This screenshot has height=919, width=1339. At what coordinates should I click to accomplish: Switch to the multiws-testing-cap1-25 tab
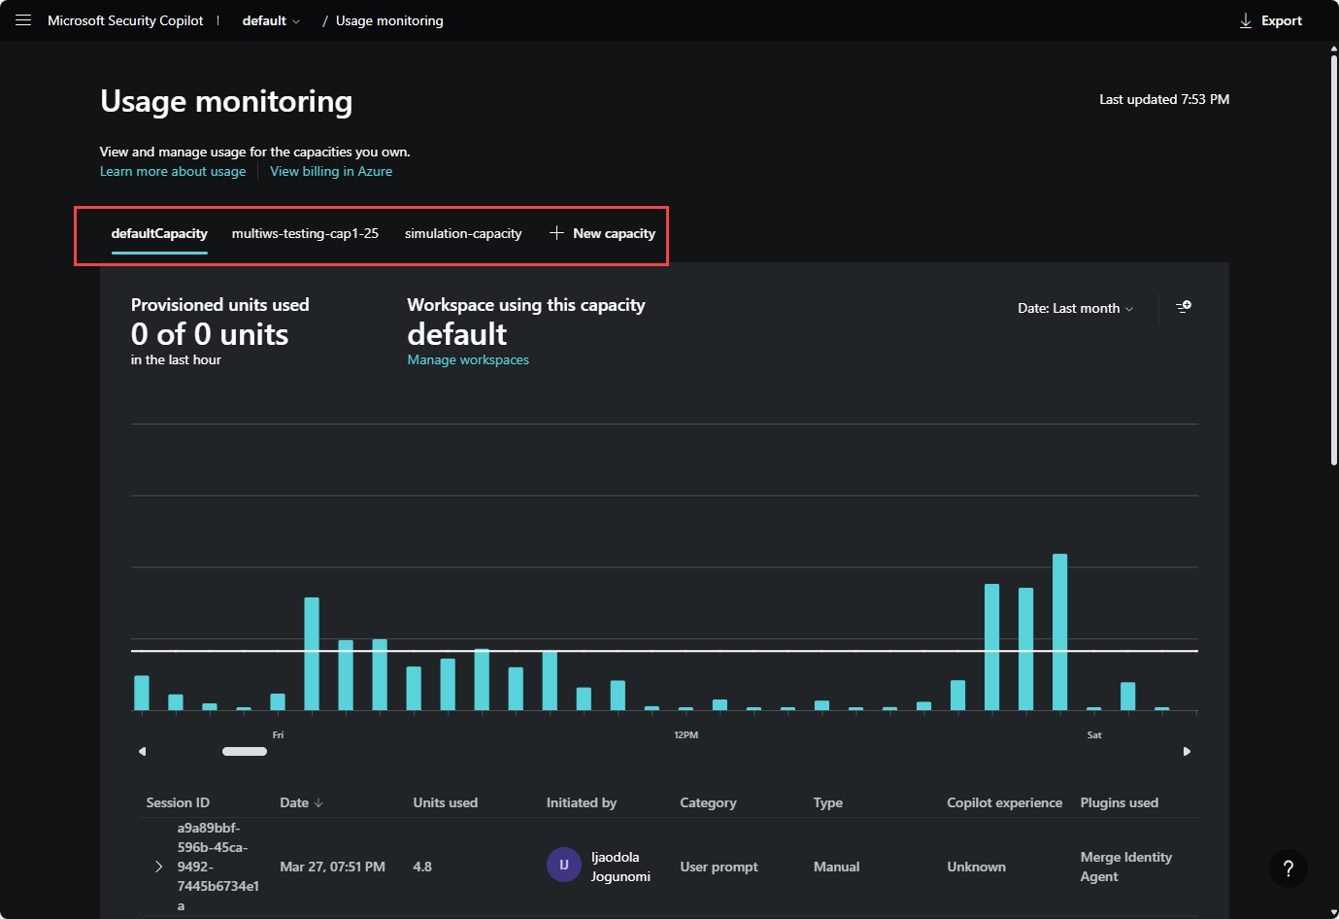click(305, 233)
